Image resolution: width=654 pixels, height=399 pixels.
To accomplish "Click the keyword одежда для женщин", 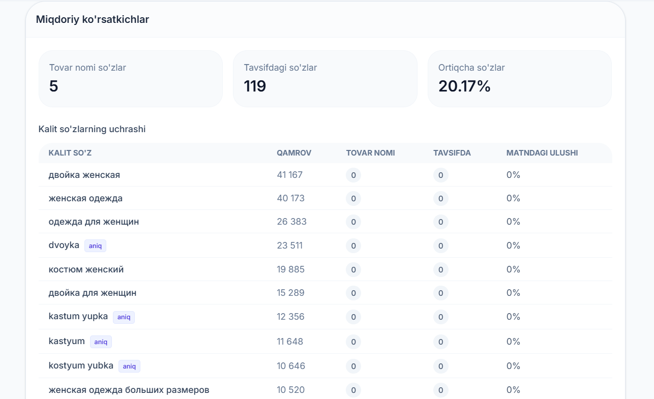I will point(94,222).
